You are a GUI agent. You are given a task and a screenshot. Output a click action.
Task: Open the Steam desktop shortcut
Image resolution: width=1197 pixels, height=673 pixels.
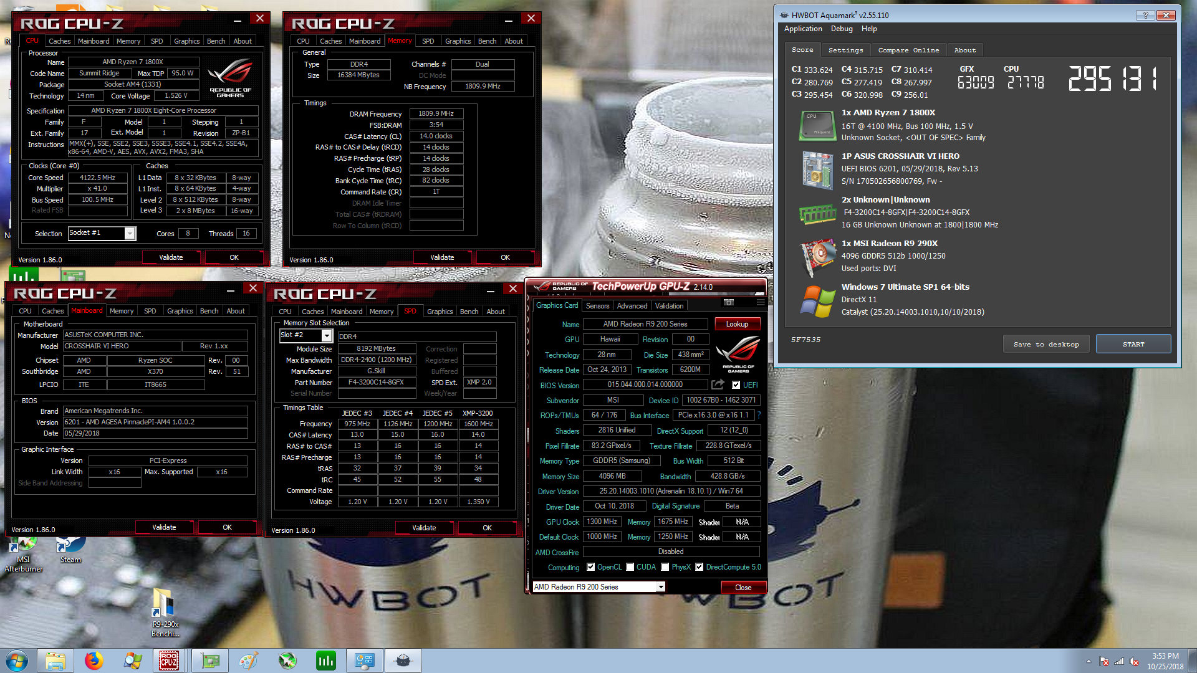coord(70,551)
